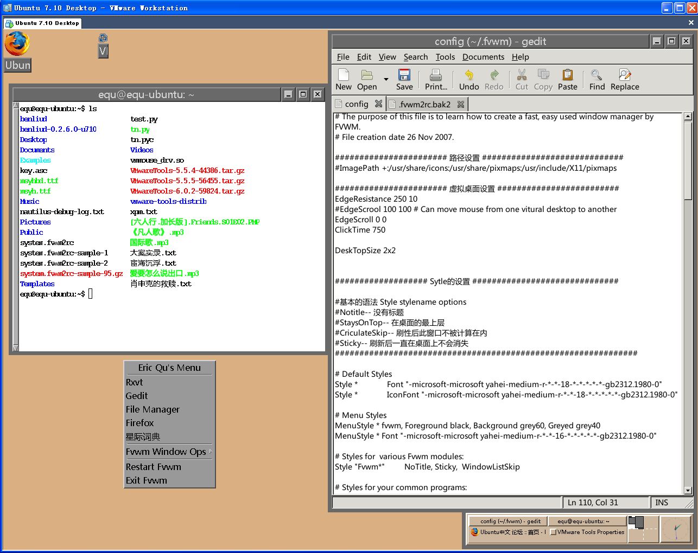Open the Help menu in gedit
Viewport: 698px width, 553px height.
[x=520, y=57]
